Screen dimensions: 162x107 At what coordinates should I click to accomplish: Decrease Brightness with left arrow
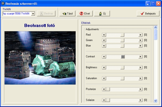pos(104,67)
